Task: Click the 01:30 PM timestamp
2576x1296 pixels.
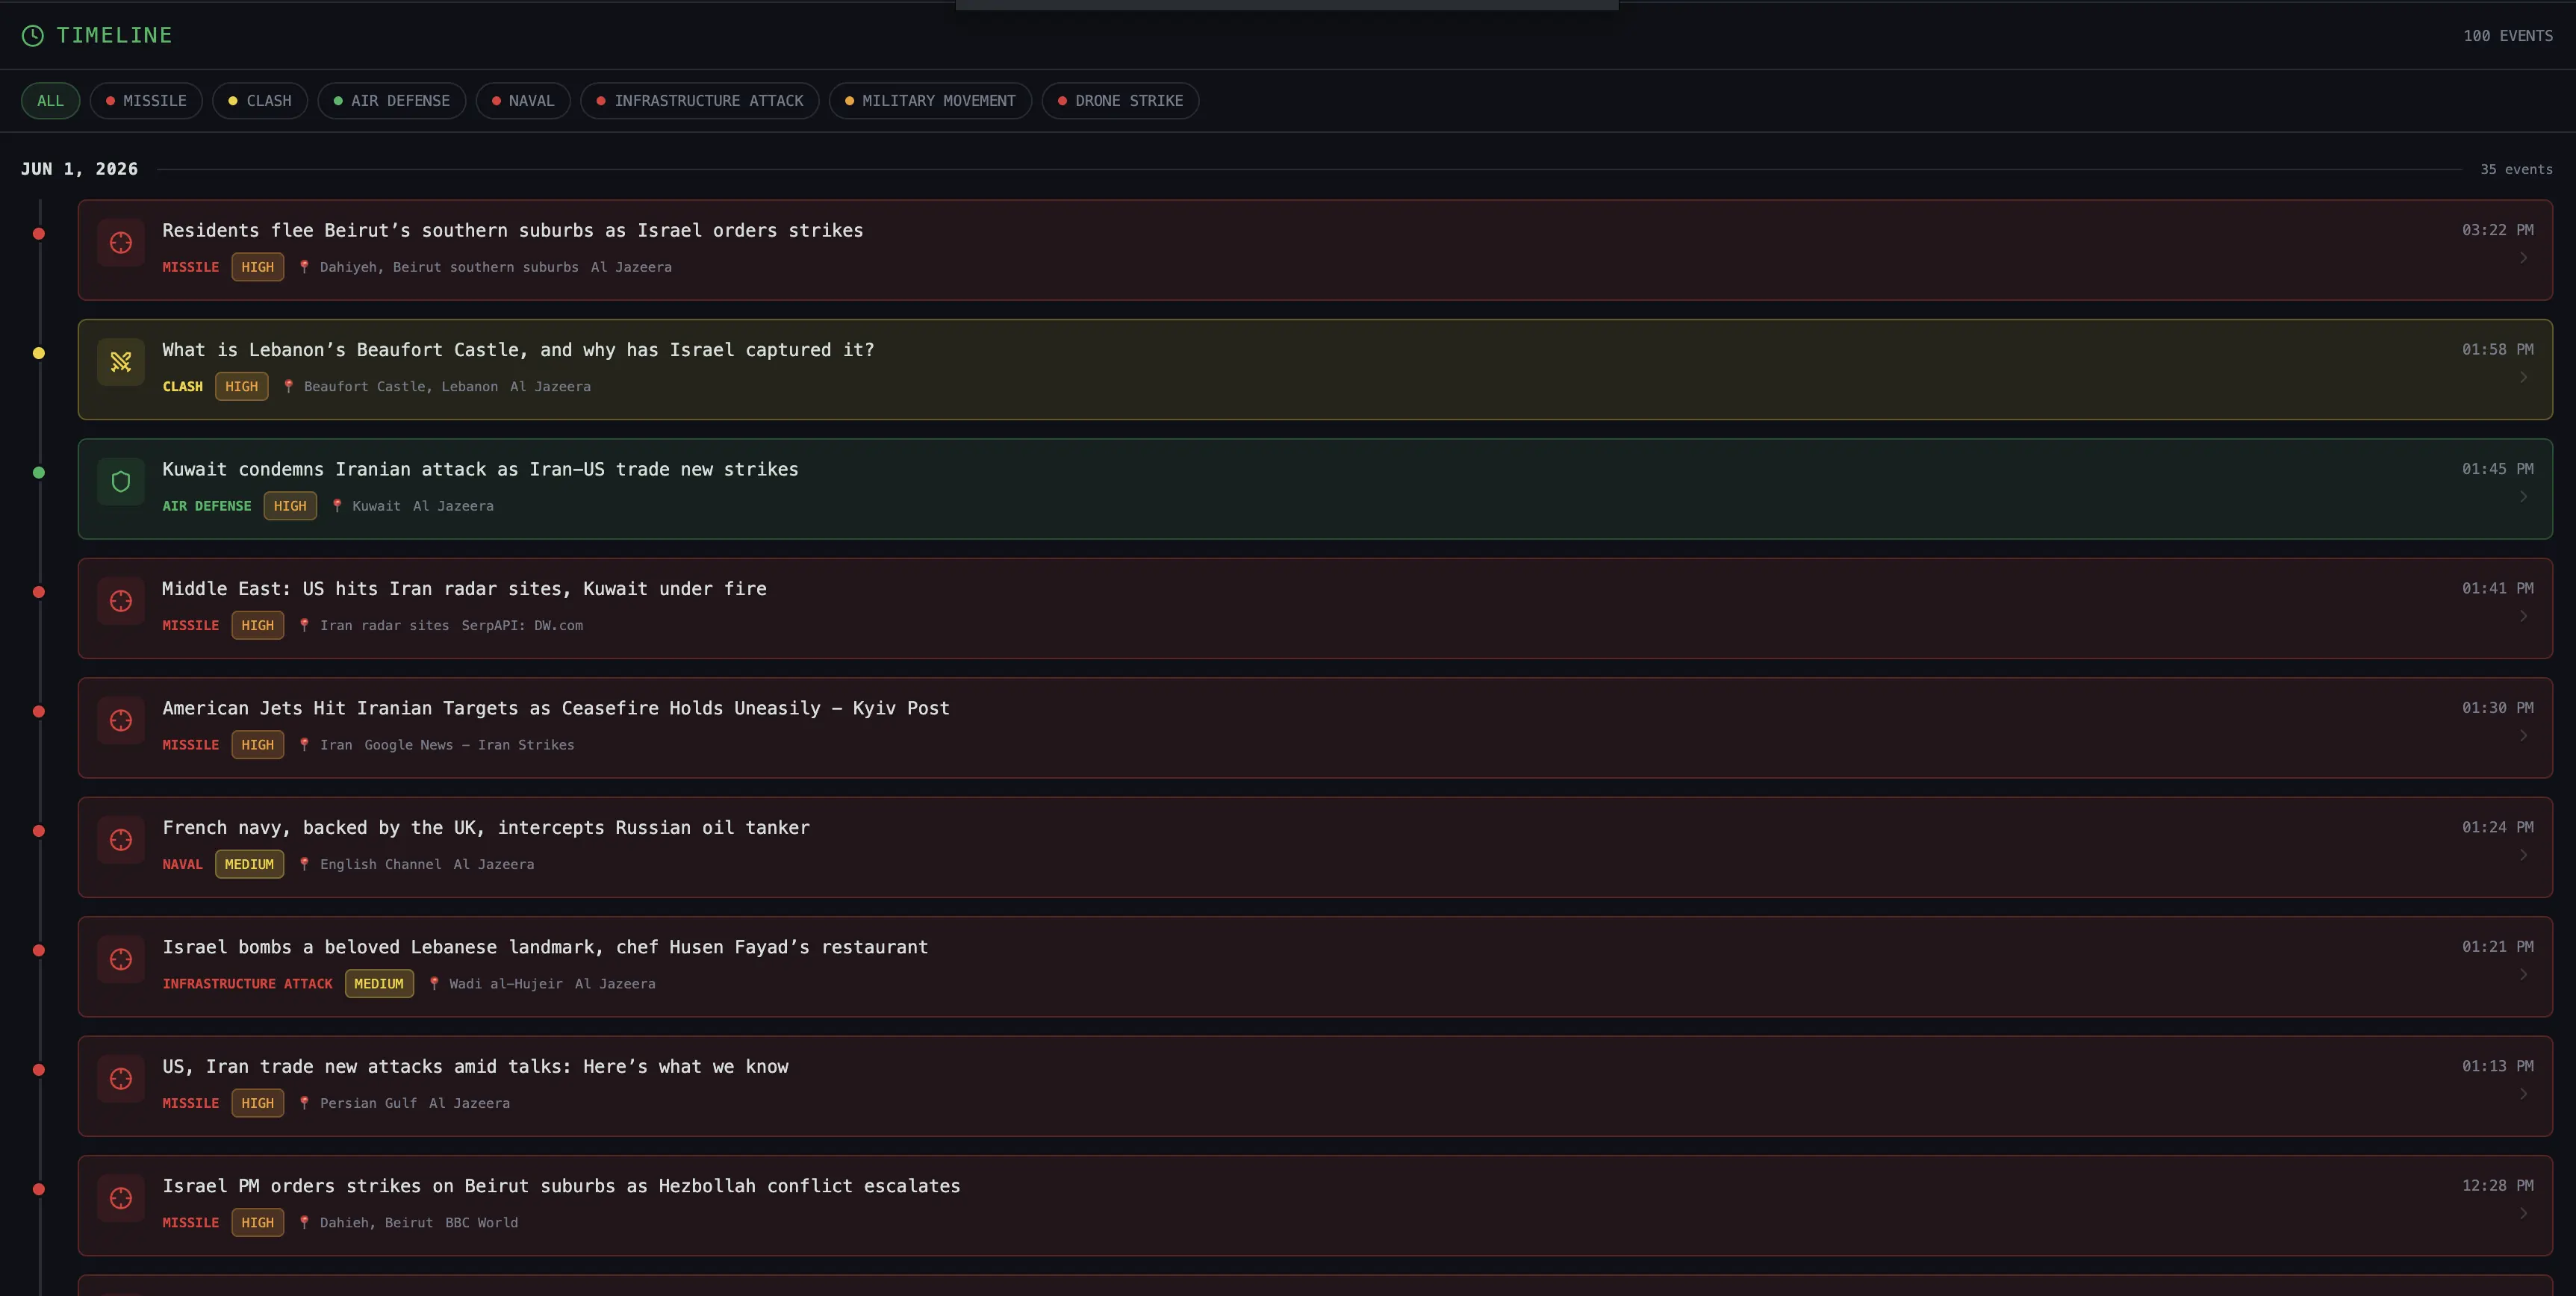Action: tap(2498, 708)
